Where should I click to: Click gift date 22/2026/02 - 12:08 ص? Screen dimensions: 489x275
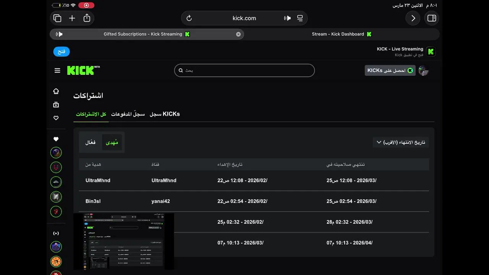pos(243,180)
